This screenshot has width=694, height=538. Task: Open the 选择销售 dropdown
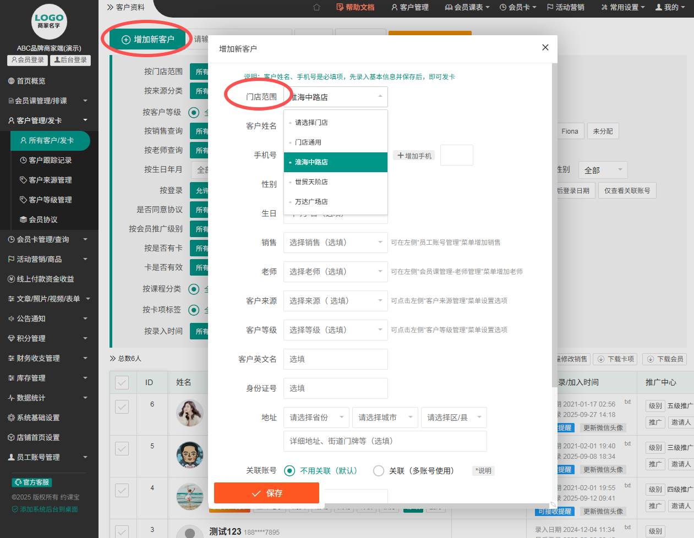pos(335,243)
